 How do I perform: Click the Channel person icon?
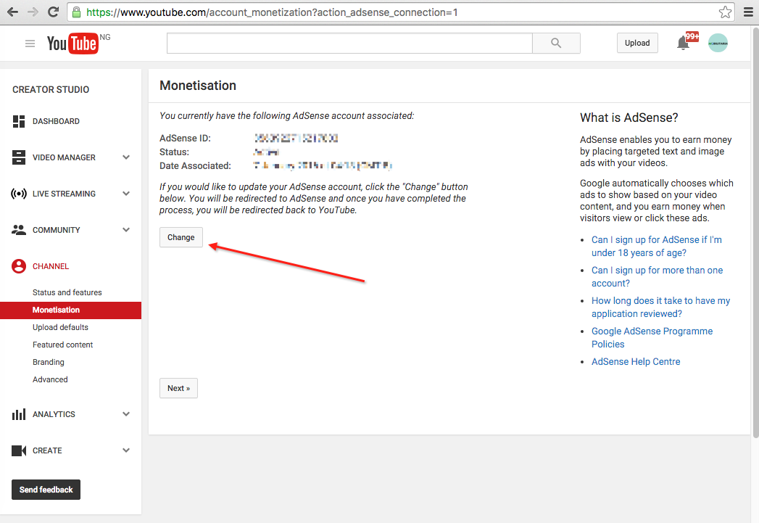click(x=18, y=266)
